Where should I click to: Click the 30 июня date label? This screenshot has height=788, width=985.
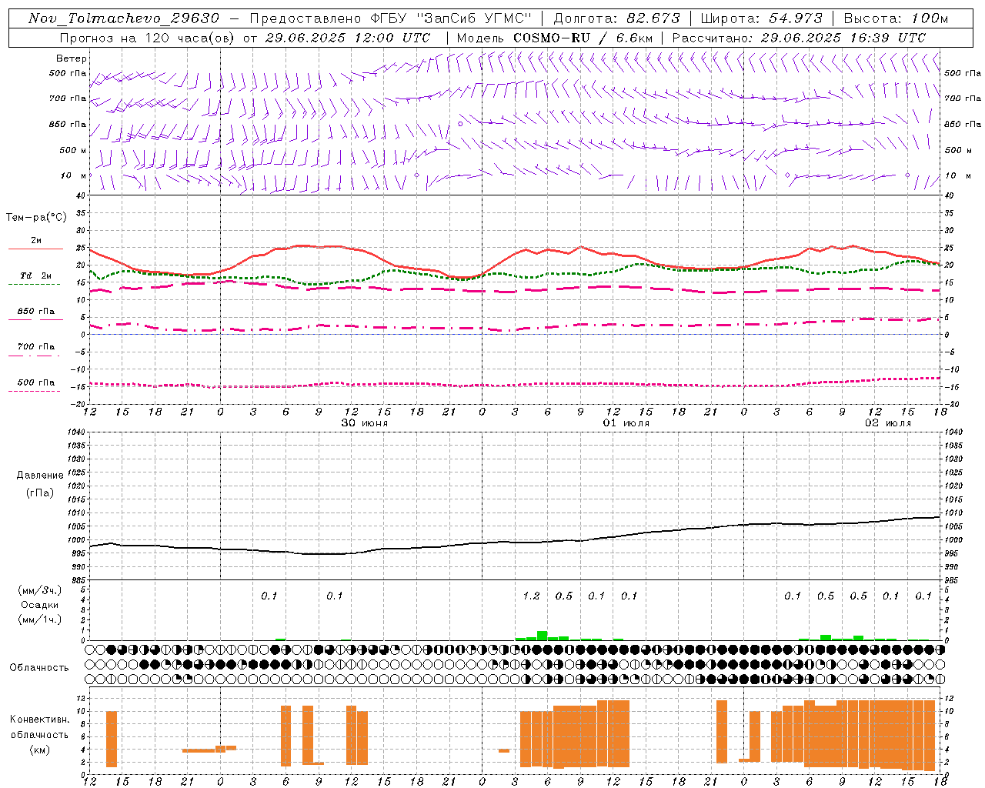coord(365,423)
